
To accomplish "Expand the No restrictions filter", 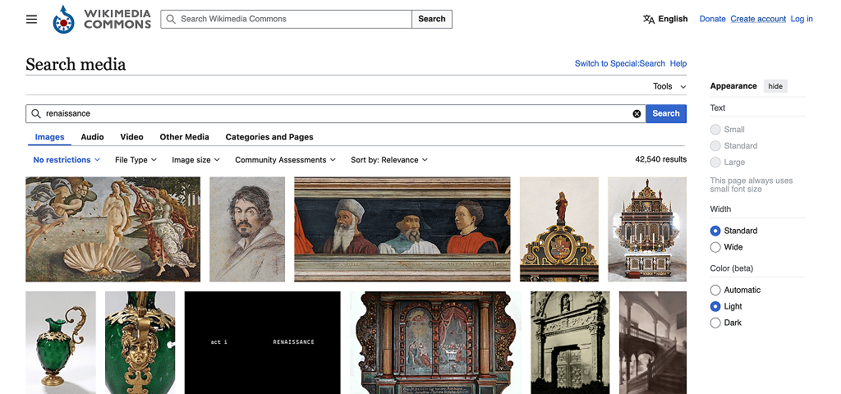I will click(x=67, y=160).
